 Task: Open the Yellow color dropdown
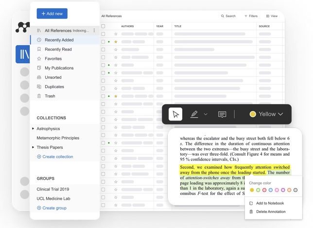(x=266, y=114)
